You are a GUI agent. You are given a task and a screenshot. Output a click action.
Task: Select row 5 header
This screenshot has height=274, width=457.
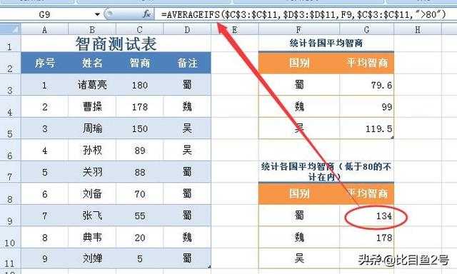[10, 128]
